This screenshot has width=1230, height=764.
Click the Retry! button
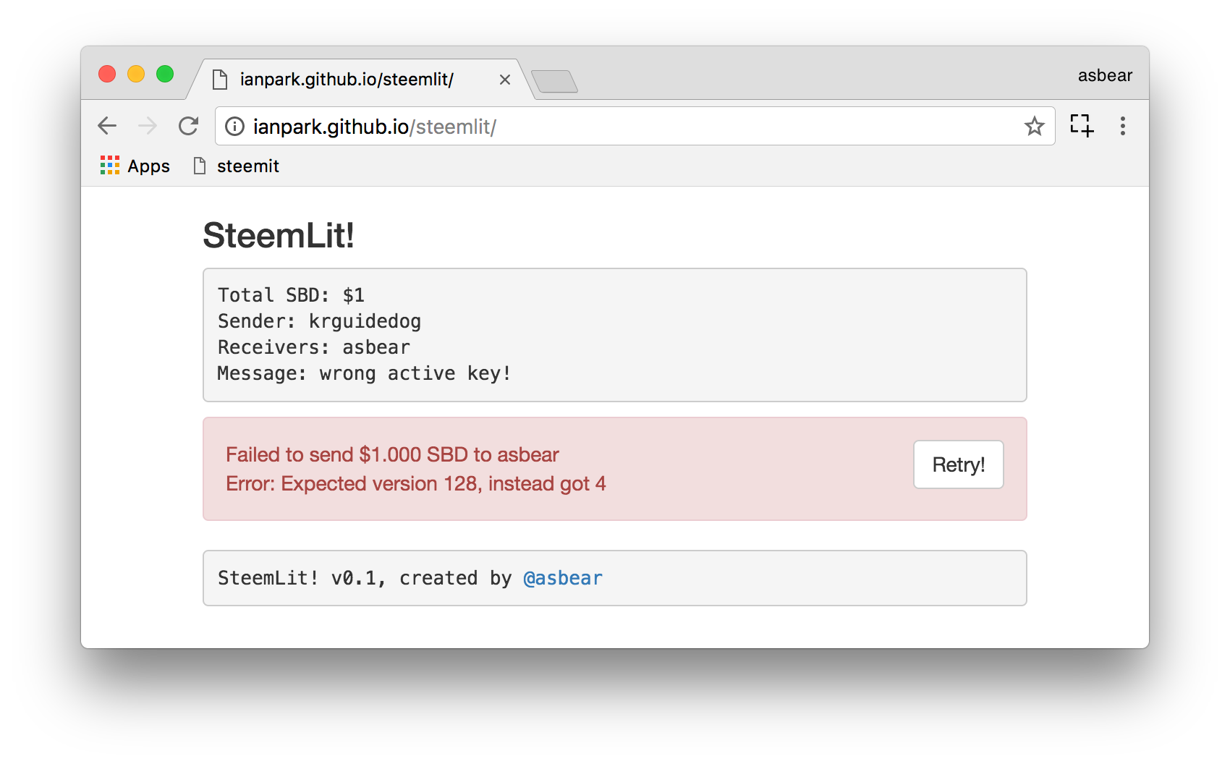pos(959,464)
